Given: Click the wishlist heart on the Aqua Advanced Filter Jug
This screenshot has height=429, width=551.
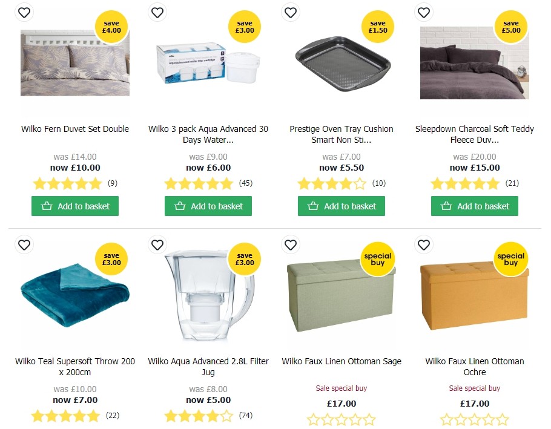Looking at the screenshot, I should coord(157,244).
